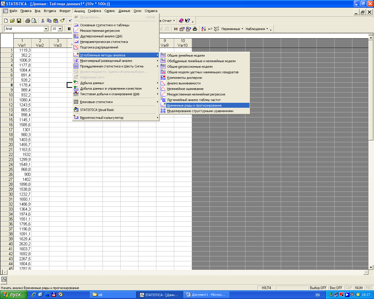Choose Общие линейные модели

[205, 55]
